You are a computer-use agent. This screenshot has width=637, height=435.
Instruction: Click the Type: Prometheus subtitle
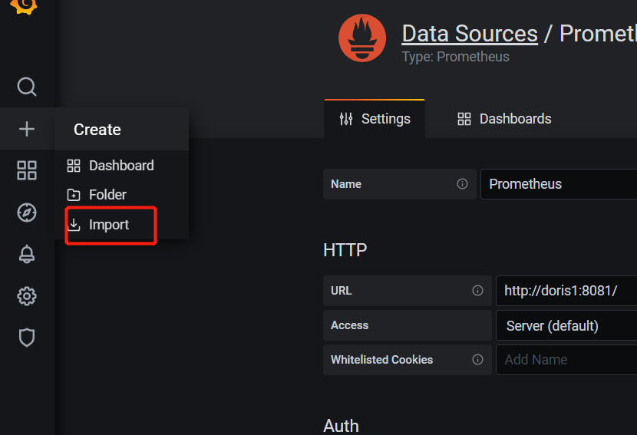pos(455,57)
